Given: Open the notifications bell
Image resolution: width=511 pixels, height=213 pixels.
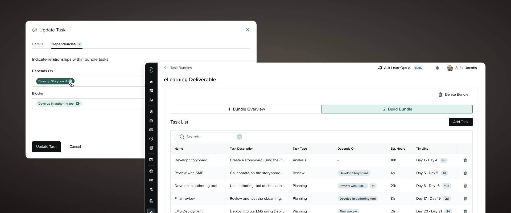Looking at the screenshot, I should pos(437,68).
